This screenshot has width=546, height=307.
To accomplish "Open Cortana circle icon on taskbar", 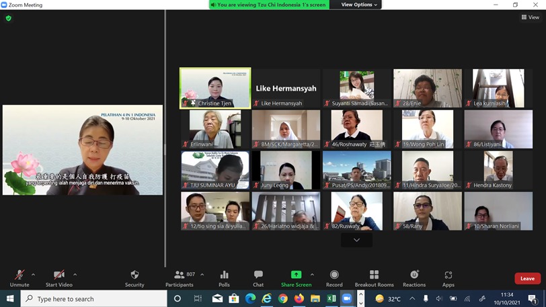I will coord(178,299).
